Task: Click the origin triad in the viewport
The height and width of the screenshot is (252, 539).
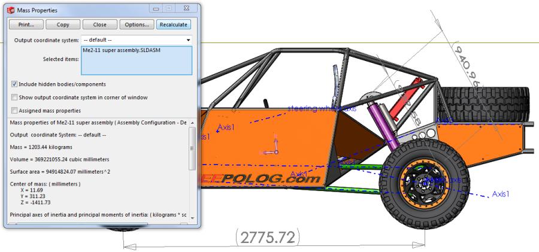Action: tap(274, 145)
